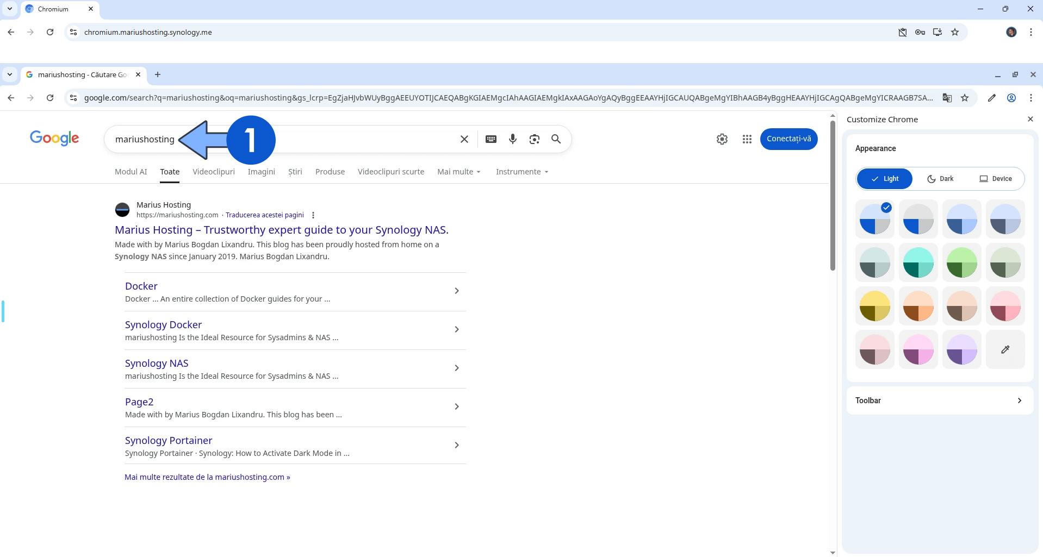Open the Google apps grid
Screen dimensions: 1043x557
[747, 139]
